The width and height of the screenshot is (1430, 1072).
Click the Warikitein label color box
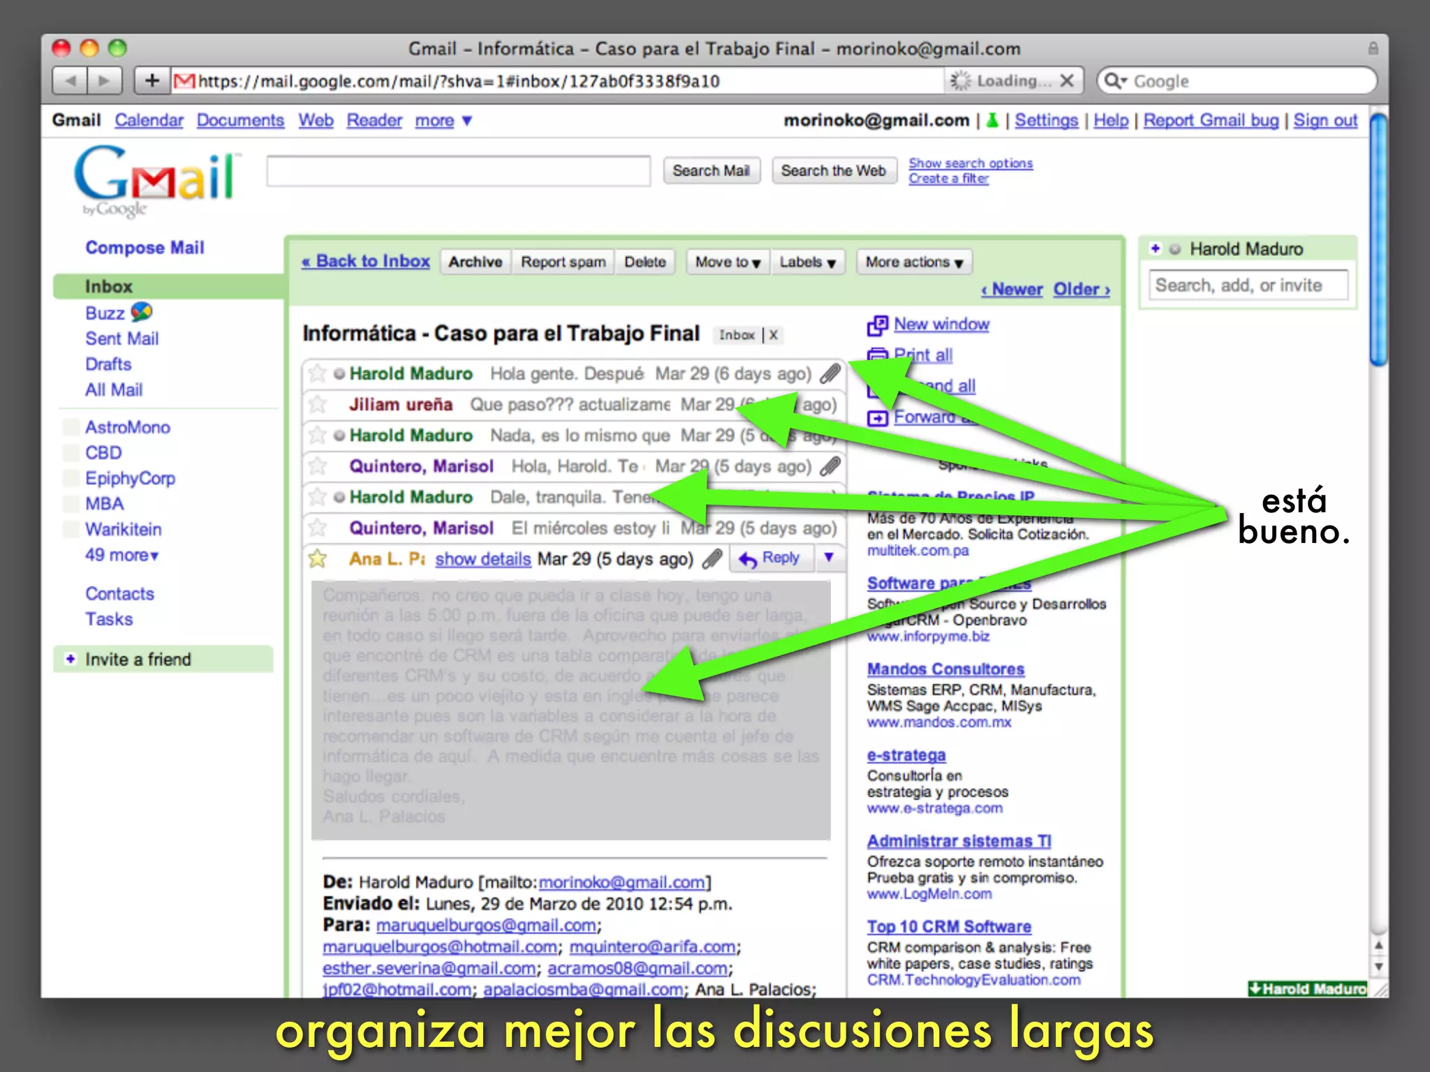71,529
